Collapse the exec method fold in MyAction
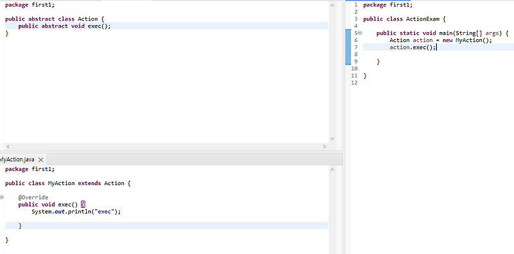 2,197
